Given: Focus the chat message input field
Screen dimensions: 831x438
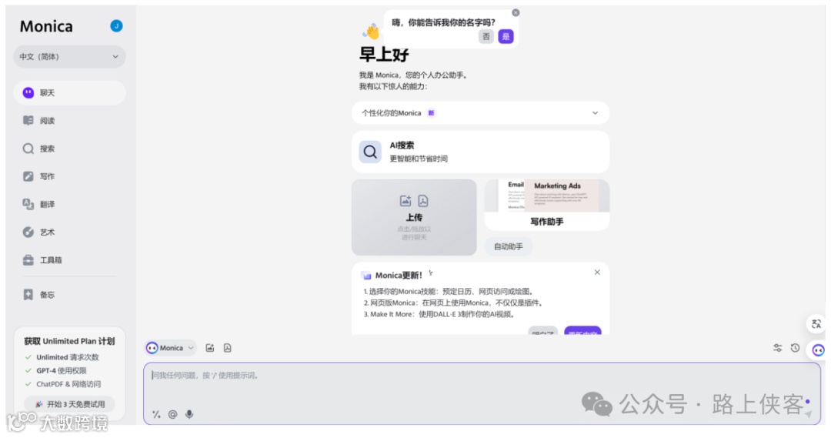Looking at the screenshot, I should (x=482, y=393).
